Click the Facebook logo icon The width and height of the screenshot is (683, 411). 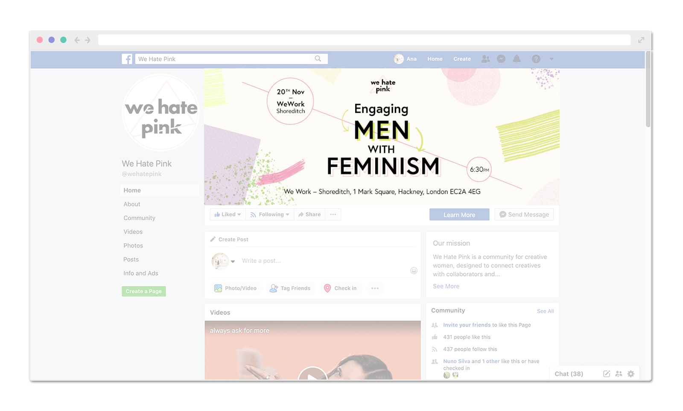click(x=127, y=59)
